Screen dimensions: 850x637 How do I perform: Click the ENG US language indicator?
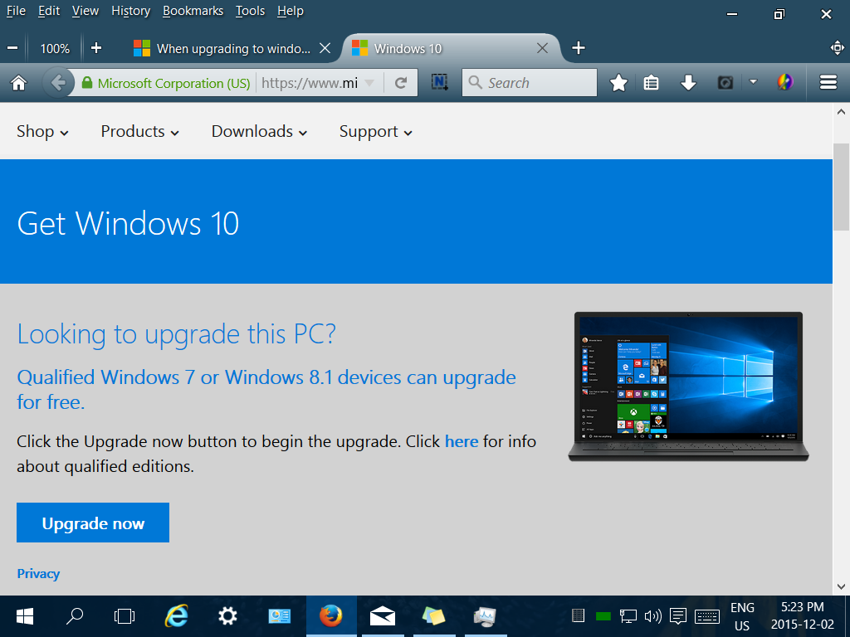tap(742, 616)
